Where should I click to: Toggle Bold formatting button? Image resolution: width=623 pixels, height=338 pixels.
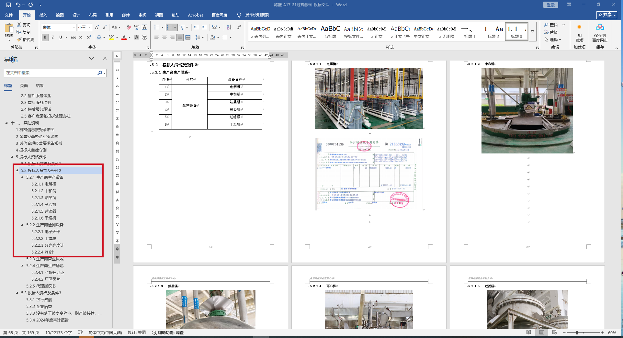45,37
